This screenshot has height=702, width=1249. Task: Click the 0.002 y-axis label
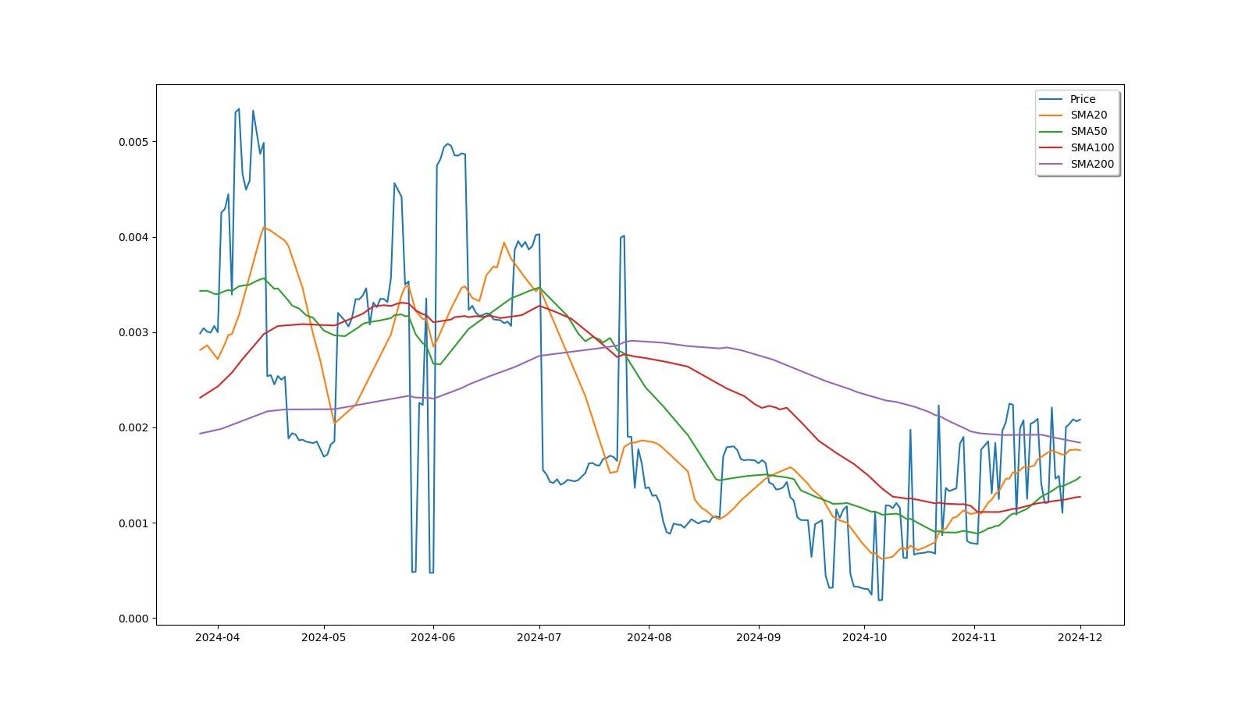[x=133, y=428]
